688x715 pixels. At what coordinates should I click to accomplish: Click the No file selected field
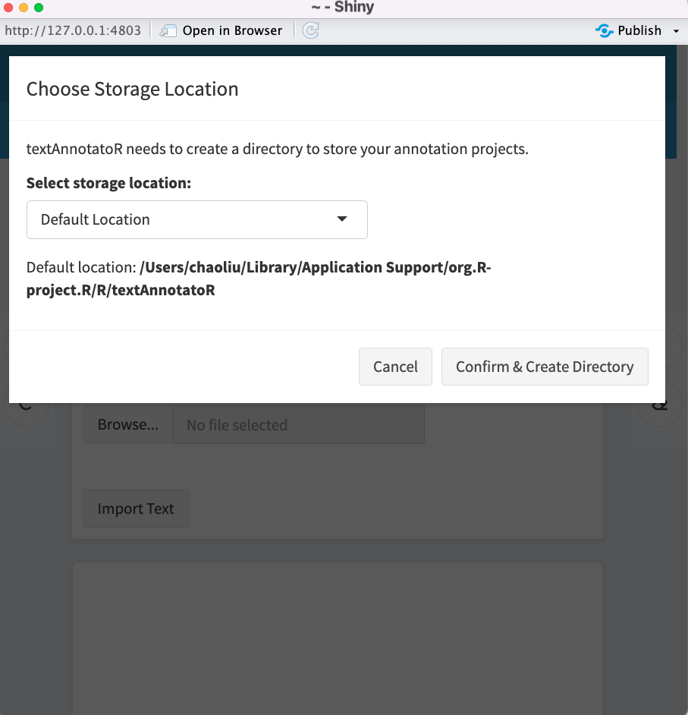coord(298,424)
